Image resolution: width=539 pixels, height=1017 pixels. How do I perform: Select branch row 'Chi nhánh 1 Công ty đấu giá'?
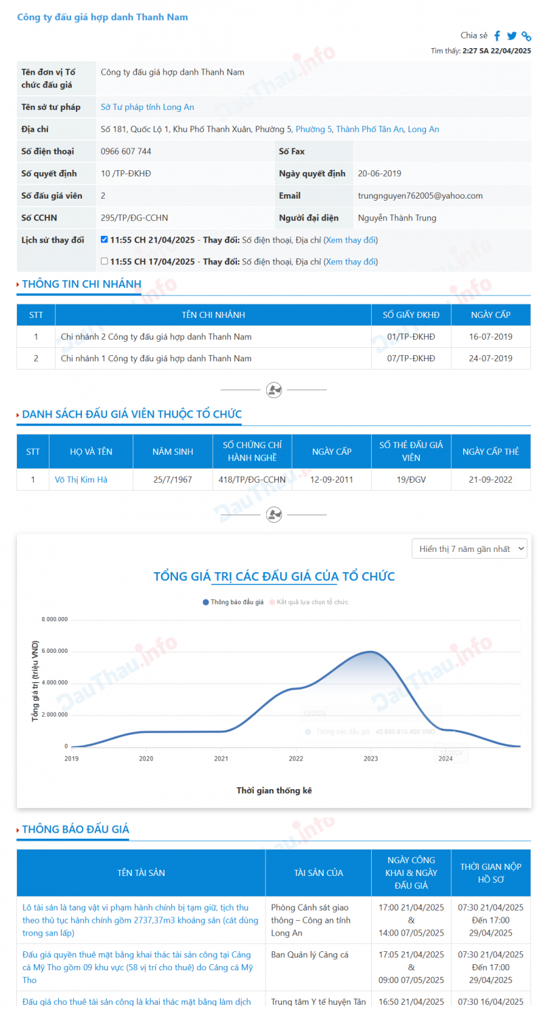click(274, 358)
